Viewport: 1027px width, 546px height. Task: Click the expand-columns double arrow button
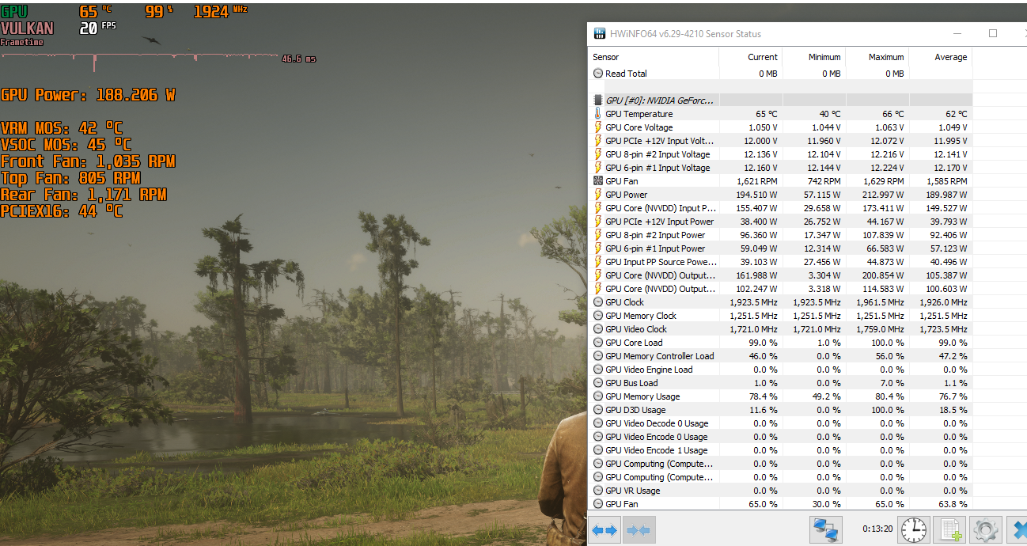coord(605,529)
